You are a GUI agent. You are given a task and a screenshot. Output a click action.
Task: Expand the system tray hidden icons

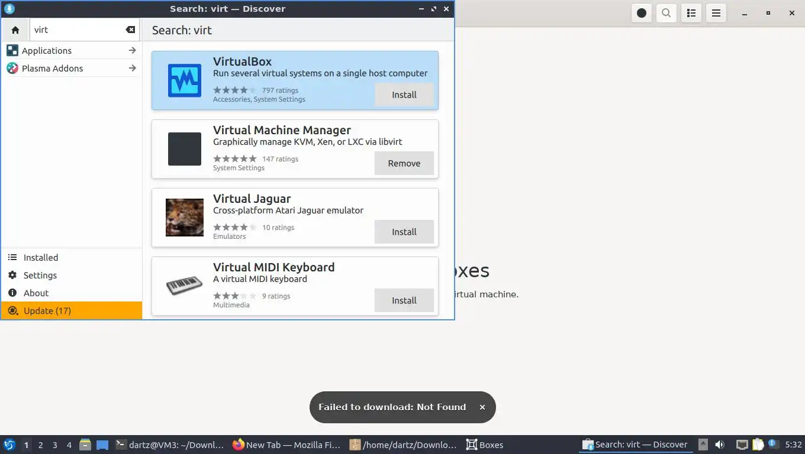(703, 445)
